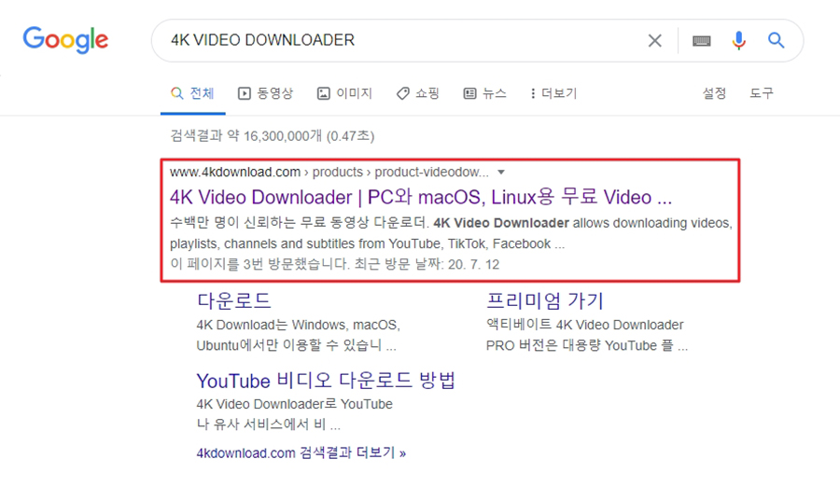Select the 전체 tab
The height and width of the screenshot is (487, 840).
point(193,93)
